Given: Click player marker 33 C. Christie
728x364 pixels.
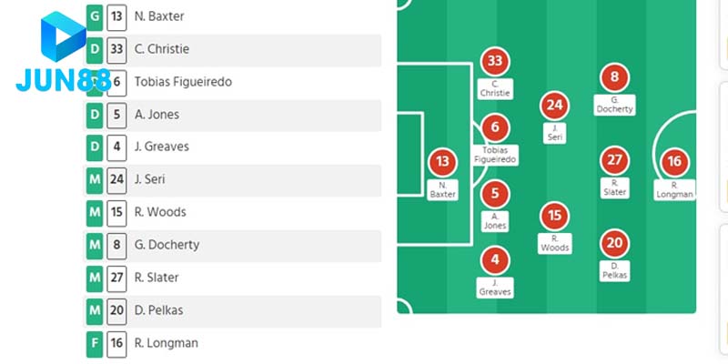Looking at the screenshot, I should click(x=495, y=62).
